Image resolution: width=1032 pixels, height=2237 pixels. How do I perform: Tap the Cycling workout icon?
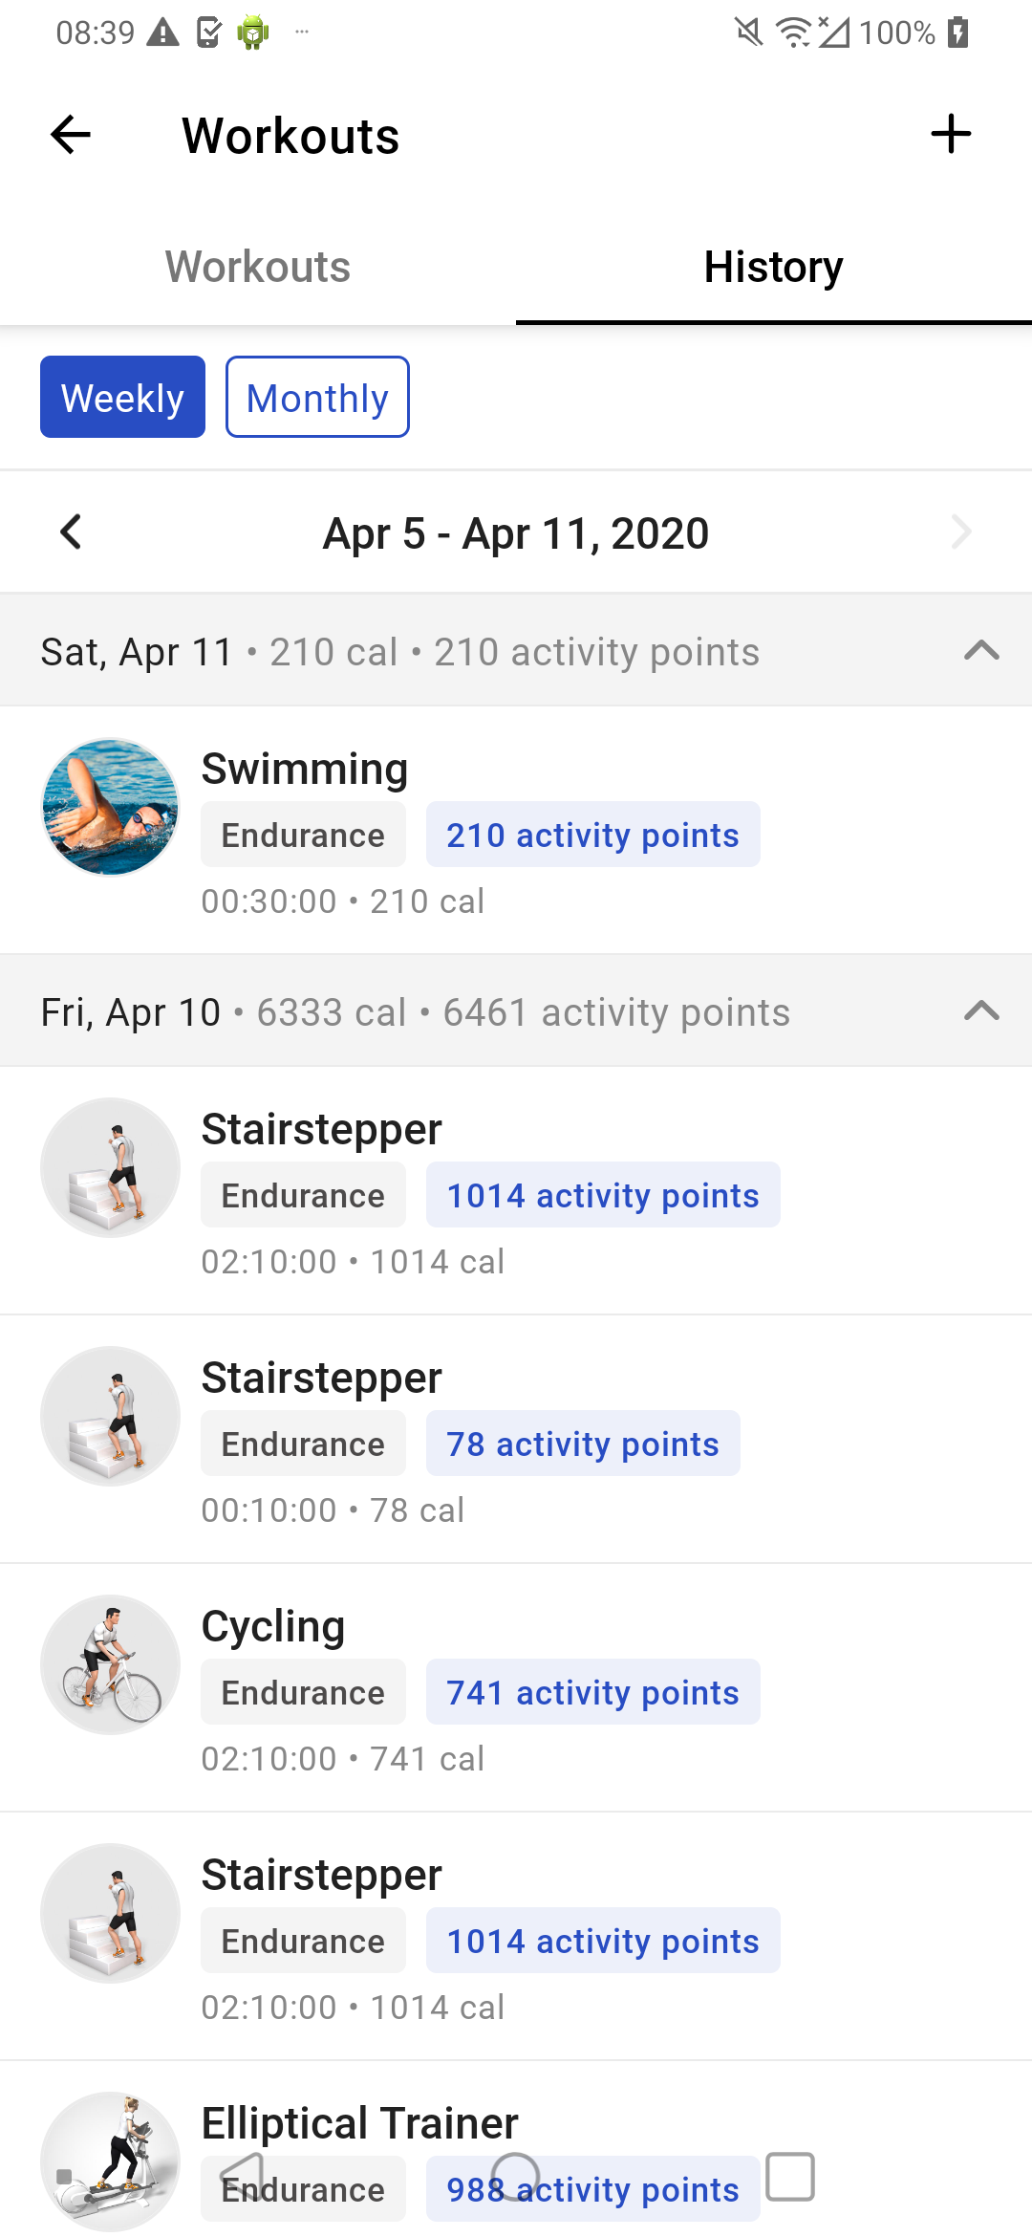(111, 1664)
